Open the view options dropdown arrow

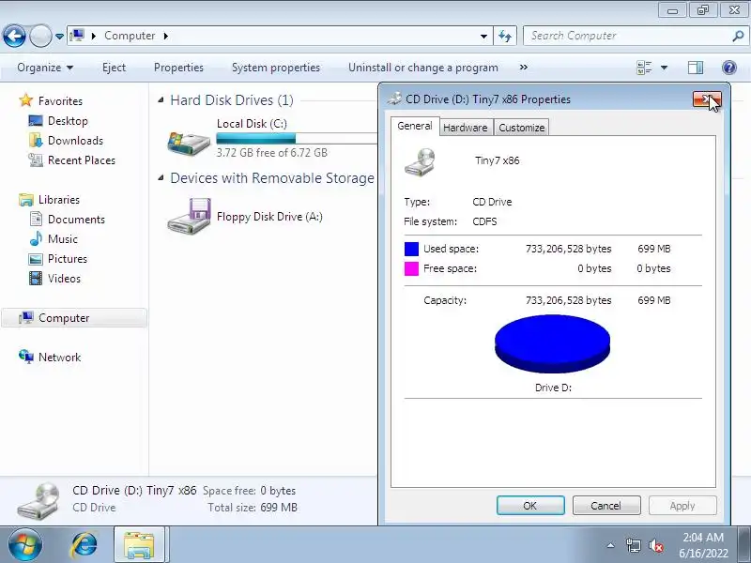pos(665,68)
